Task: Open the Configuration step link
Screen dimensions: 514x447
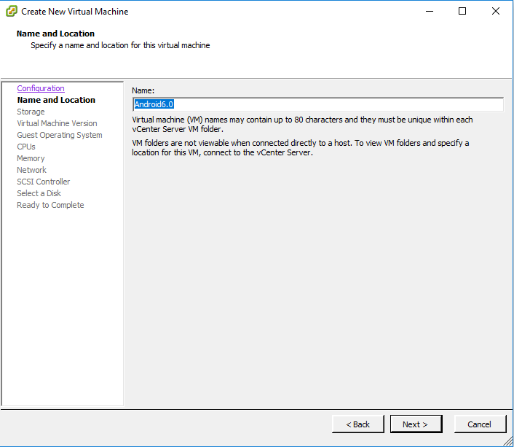Action: [x=41, y=88]
